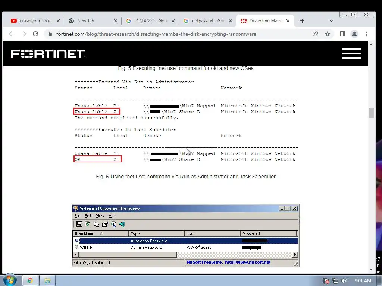Open the Chrome three-dot menu

[x=366, y=34]
